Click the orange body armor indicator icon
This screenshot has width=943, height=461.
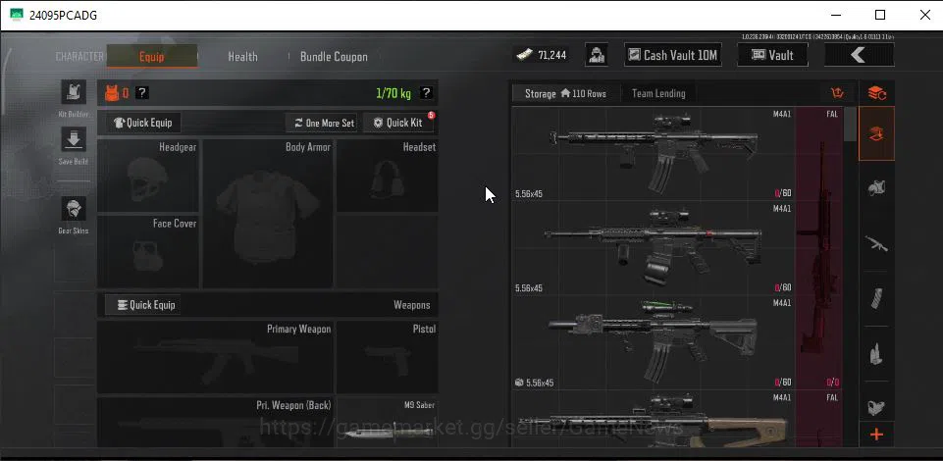tap(112, 92)
